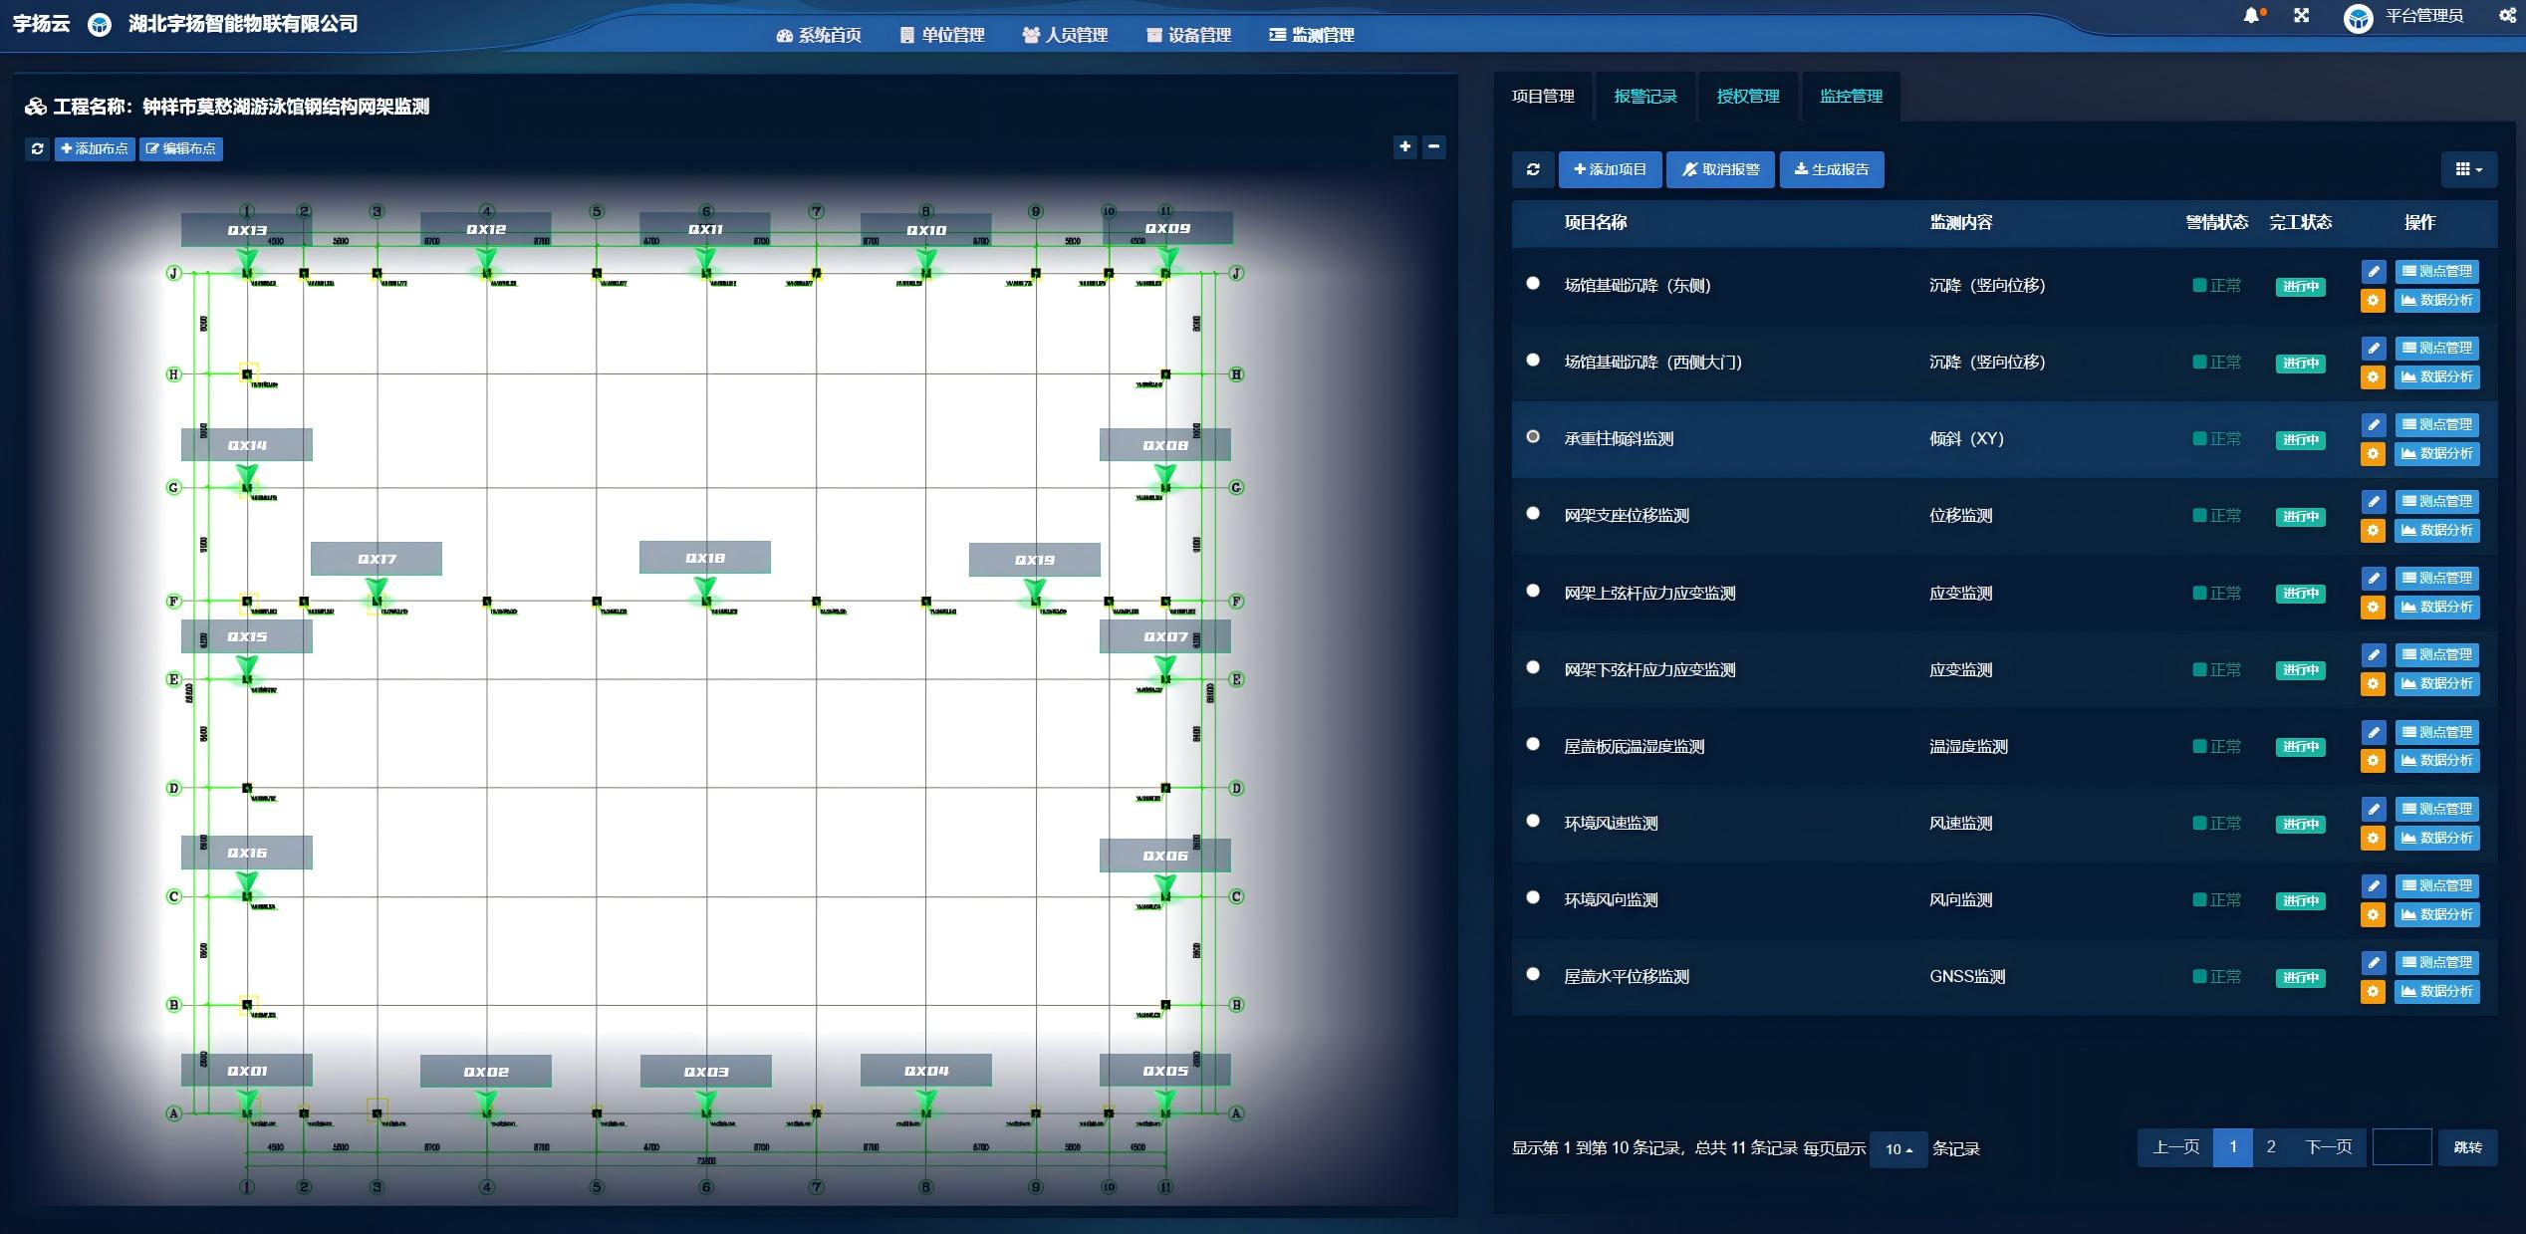Click orange gear icon for 环境风速监测

2374,838
